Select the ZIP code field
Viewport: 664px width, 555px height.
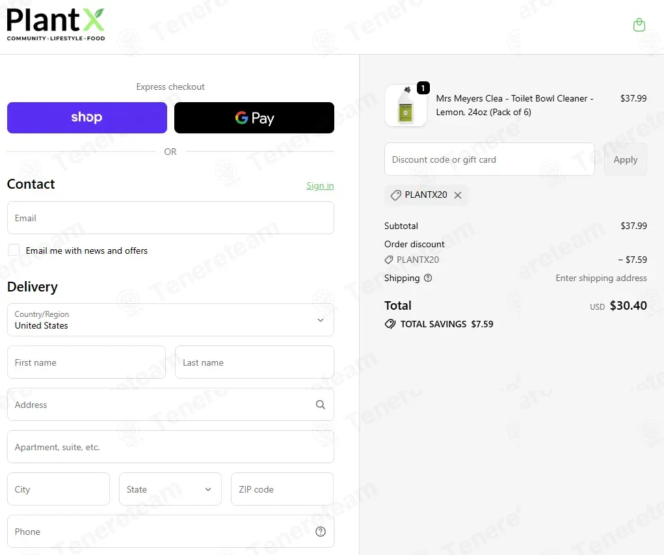pos(282,489)
